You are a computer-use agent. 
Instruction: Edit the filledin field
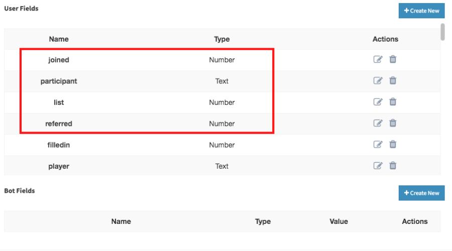tap(378, 145)
